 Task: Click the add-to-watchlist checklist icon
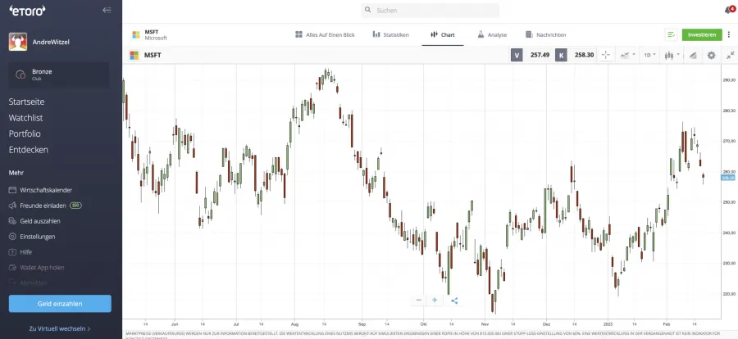[x=671, y=34]
